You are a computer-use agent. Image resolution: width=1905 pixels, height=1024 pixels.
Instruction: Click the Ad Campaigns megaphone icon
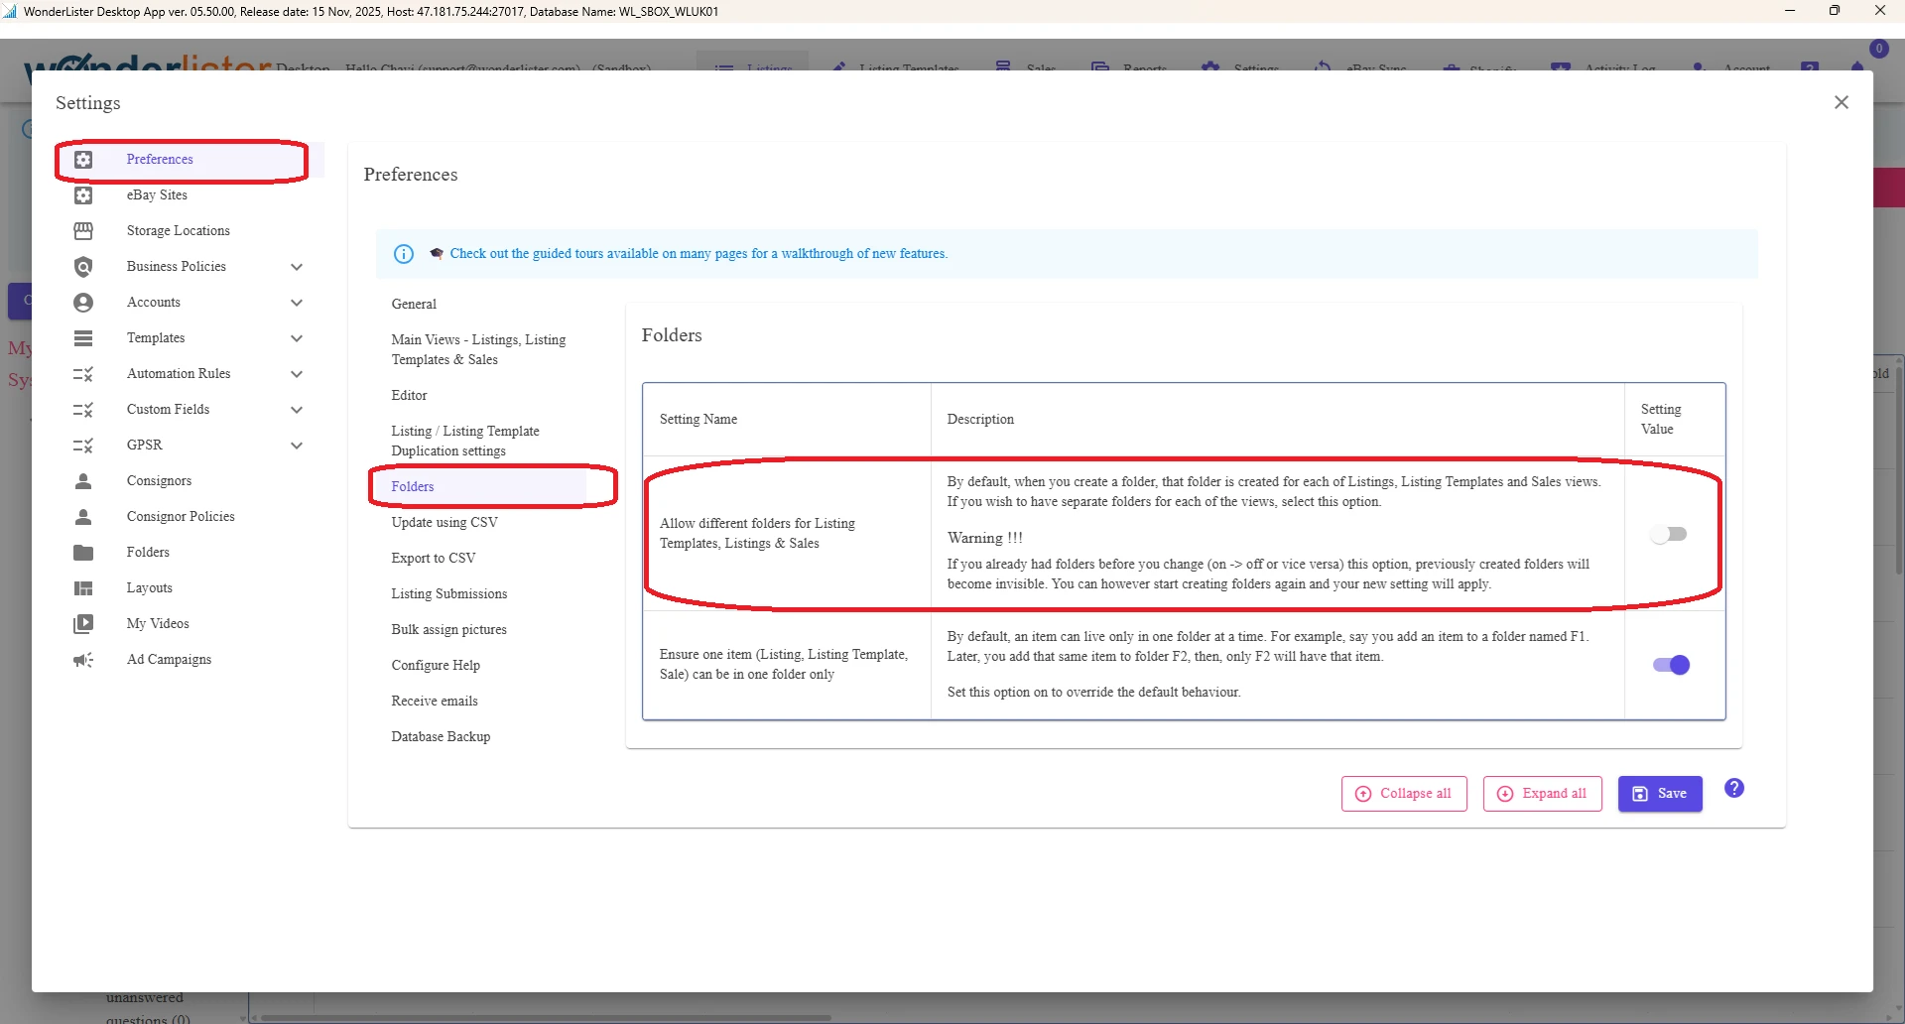tap(83, 660)
